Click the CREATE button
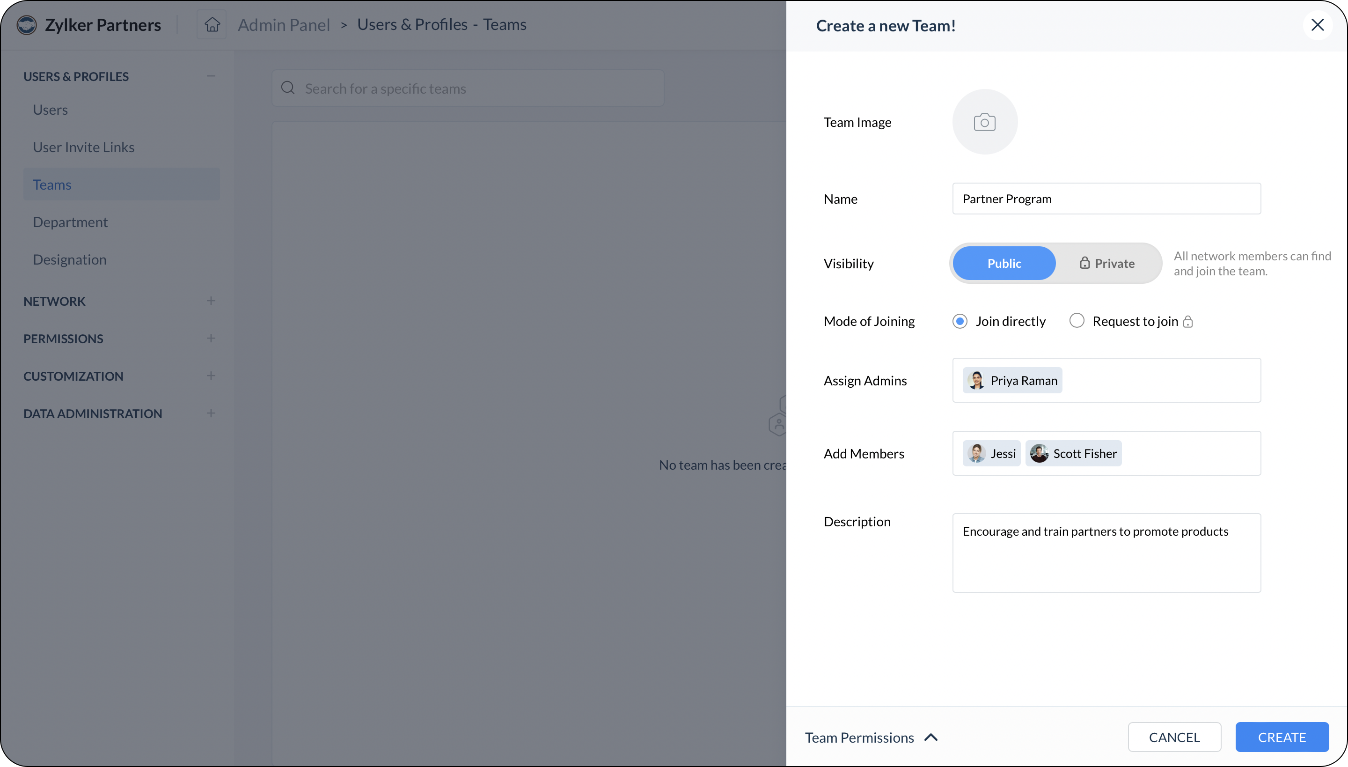 tap(1282, 737)
